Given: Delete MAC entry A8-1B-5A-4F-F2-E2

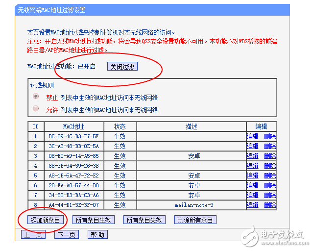Looking at the screenshot, I should 270,176.
